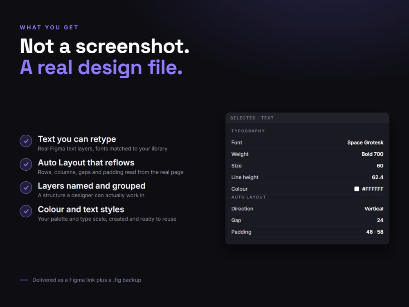Click the 'Gap' property label
Image resolution: width=409 pixels, height=307 pixels.
236,220
